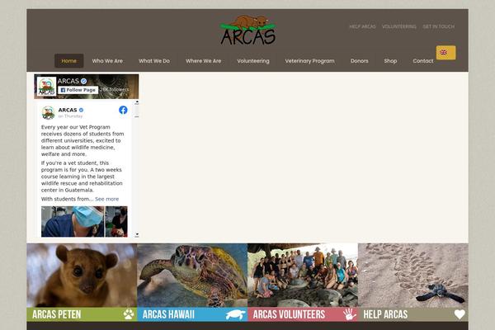495x330 pixels.
Task: Click the turtle icon on ARCAS Hawaii
Action: point(235,314)
